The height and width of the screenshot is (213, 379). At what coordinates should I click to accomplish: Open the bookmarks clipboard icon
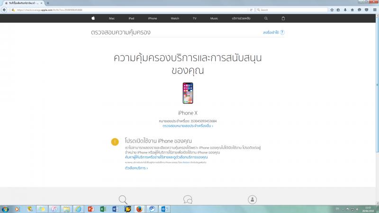point(338,10)
